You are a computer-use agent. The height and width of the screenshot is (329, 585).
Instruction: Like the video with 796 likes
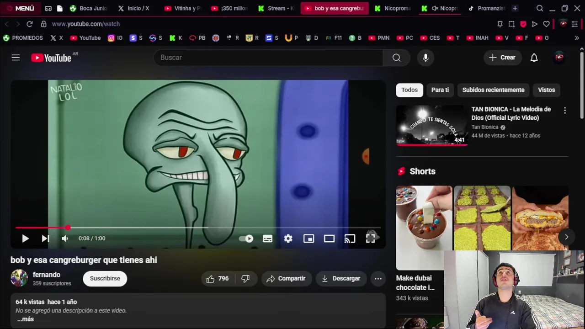pyautogui.click(x=217, y=278)
